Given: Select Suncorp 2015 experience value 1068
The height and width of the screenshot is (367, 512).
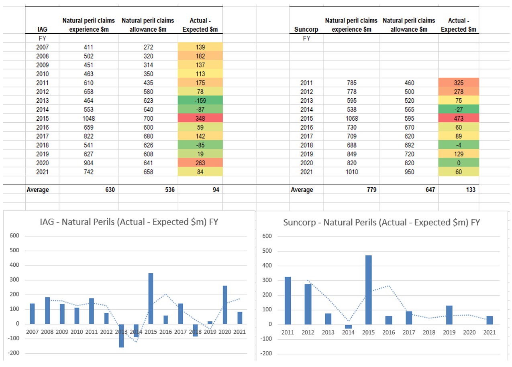Looking at the screenshot, I should pyautogui.click(x=351, y=118).
